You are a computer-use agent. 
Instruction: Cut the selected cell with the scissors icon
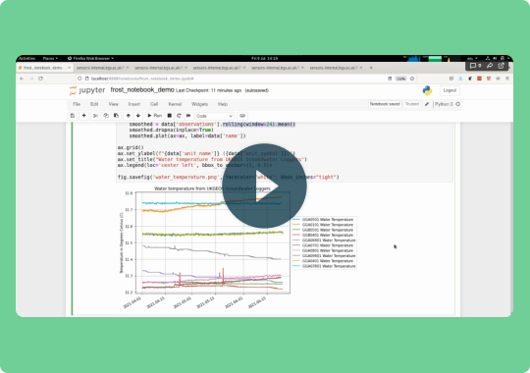click(x=95, y=116)
